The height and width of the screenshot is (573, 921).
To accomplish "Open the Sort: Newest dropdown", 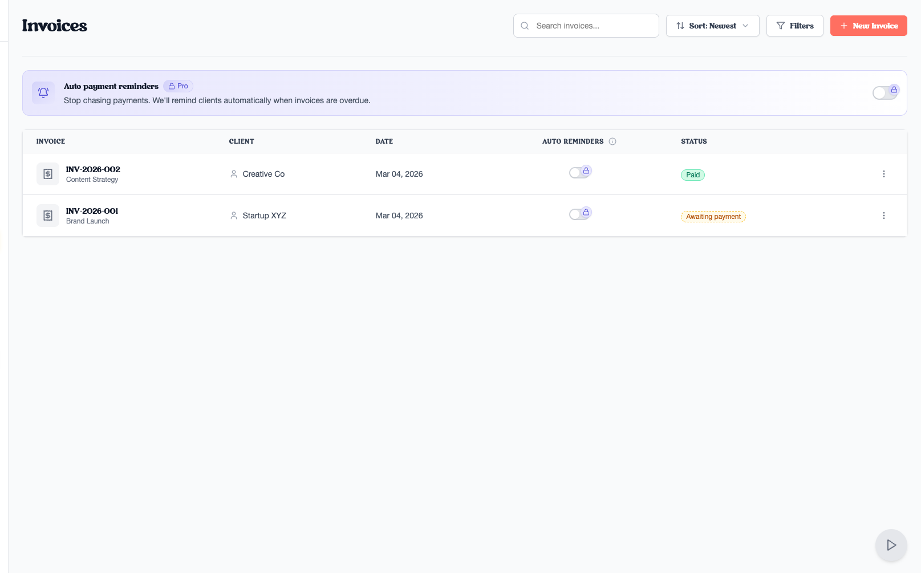I will coord(712,26).
